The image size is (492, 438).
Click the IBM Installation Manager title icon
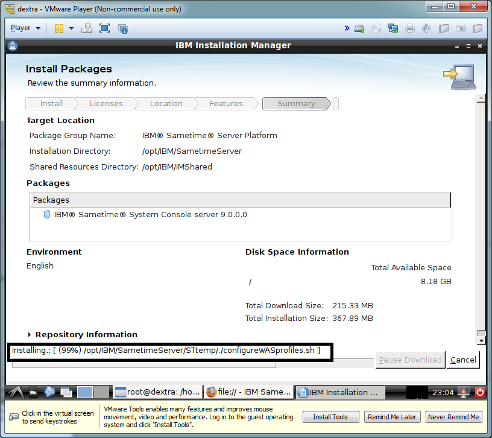click(13, 46)
